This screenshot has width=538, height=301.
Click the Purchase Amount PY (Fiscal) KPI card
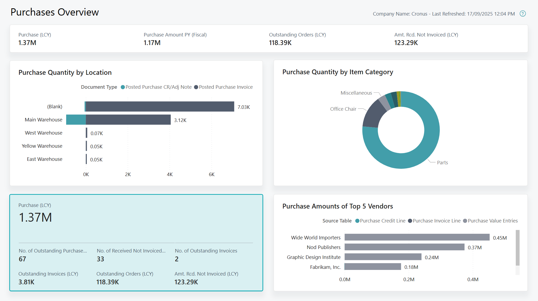click(x=175, y=39)
